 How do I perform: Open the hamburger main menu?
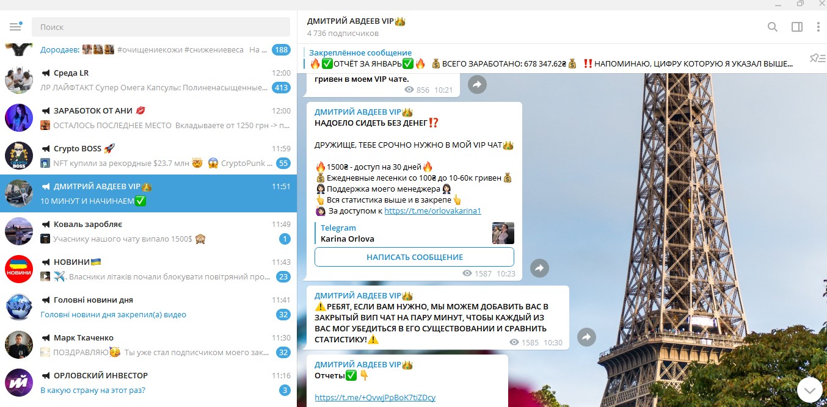coord(15,27)
